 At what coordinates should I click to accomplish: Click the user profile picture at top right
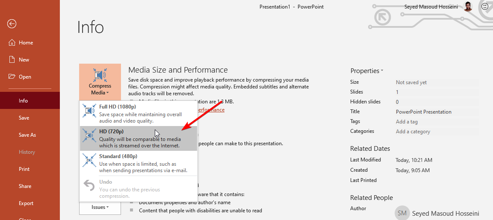pyautogui.click(x=468, y=6)
